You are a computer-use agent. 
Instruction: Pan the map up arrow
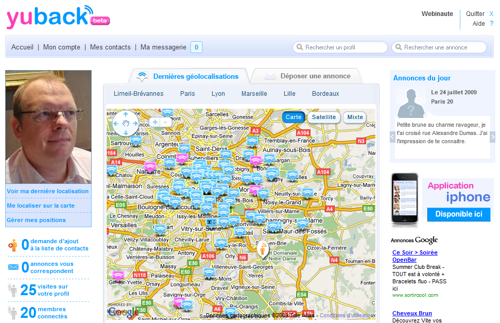click(126, 114)
